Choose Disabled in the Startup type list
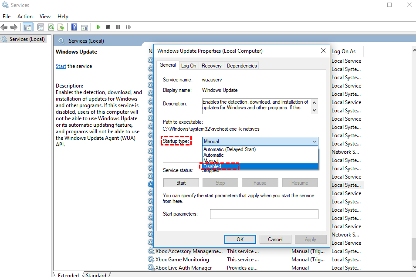The width and height of the screenshot is (416, 277). (213, 166)
